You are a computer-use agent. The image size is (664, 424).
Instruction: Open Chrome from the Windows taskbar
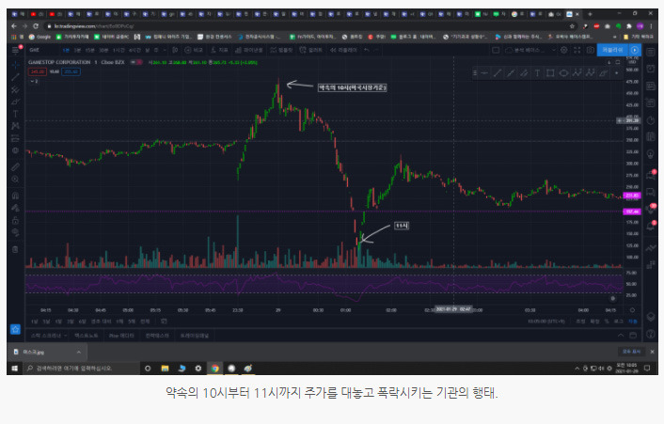(215, 369)
